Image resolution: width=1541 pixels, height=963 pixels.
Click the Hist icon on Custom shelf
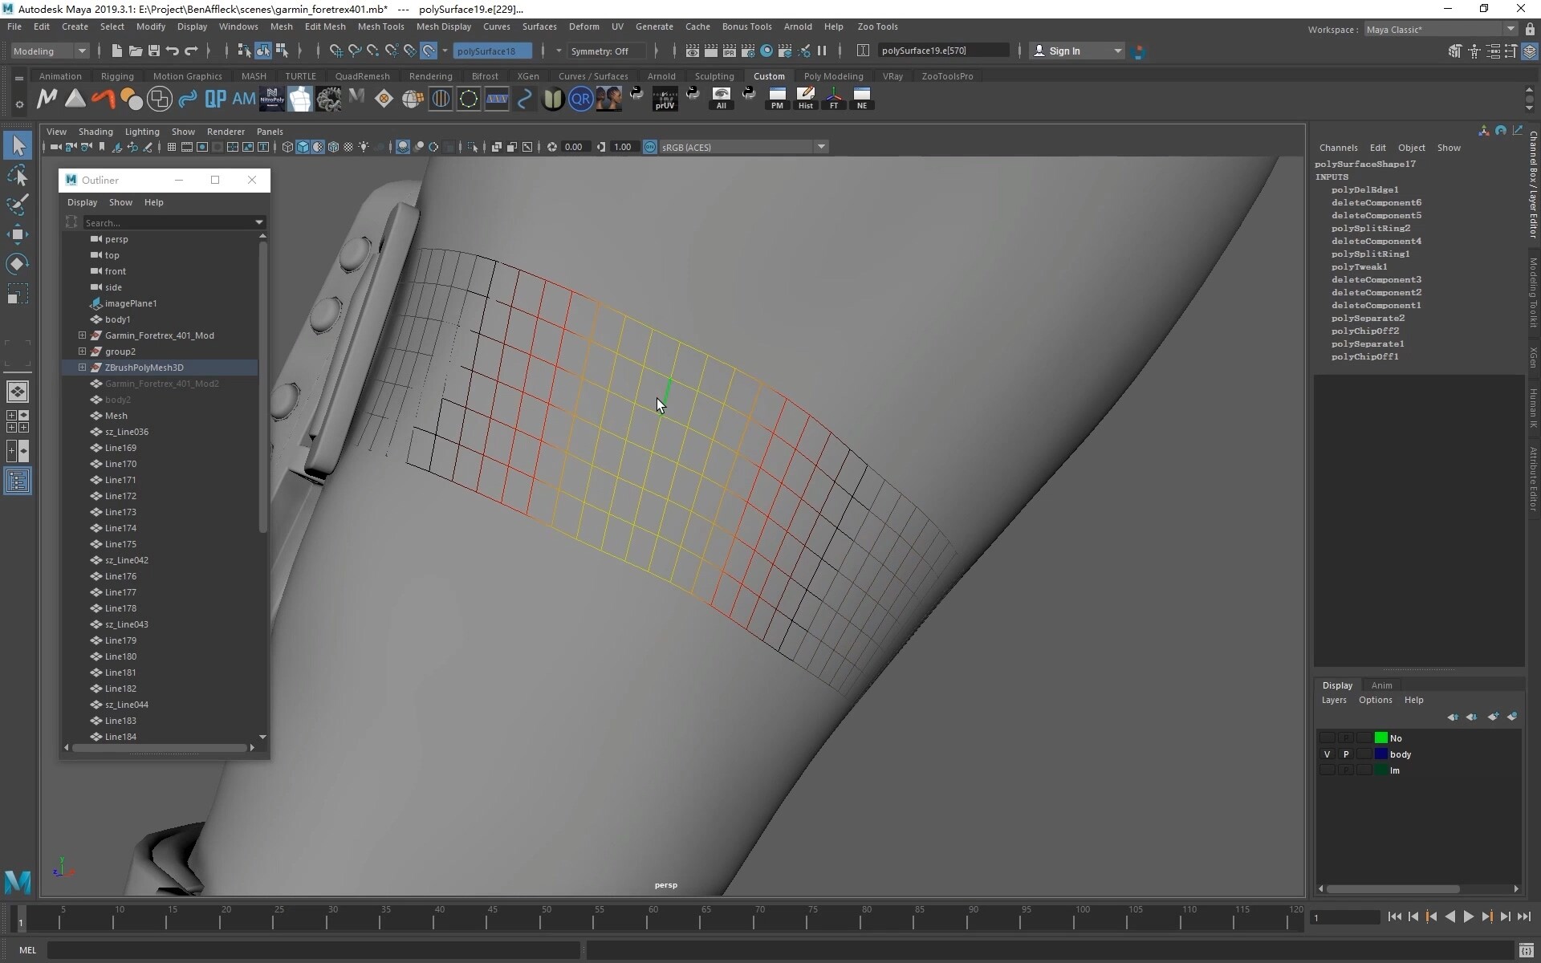click(x=805, y=98)
